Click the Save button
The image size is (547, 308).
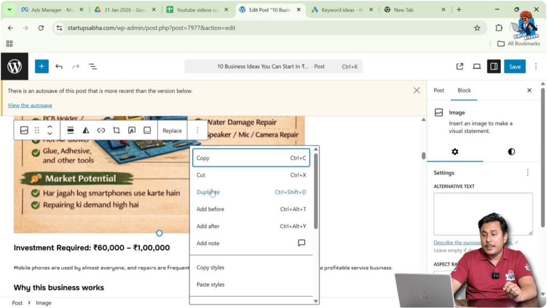tap(514, 66)
